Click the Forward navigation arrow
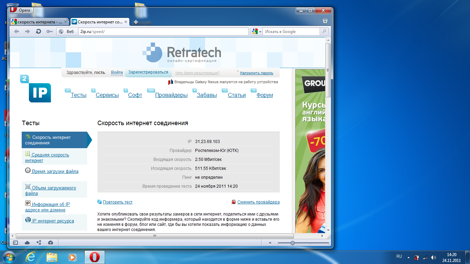 click(28, 32)
